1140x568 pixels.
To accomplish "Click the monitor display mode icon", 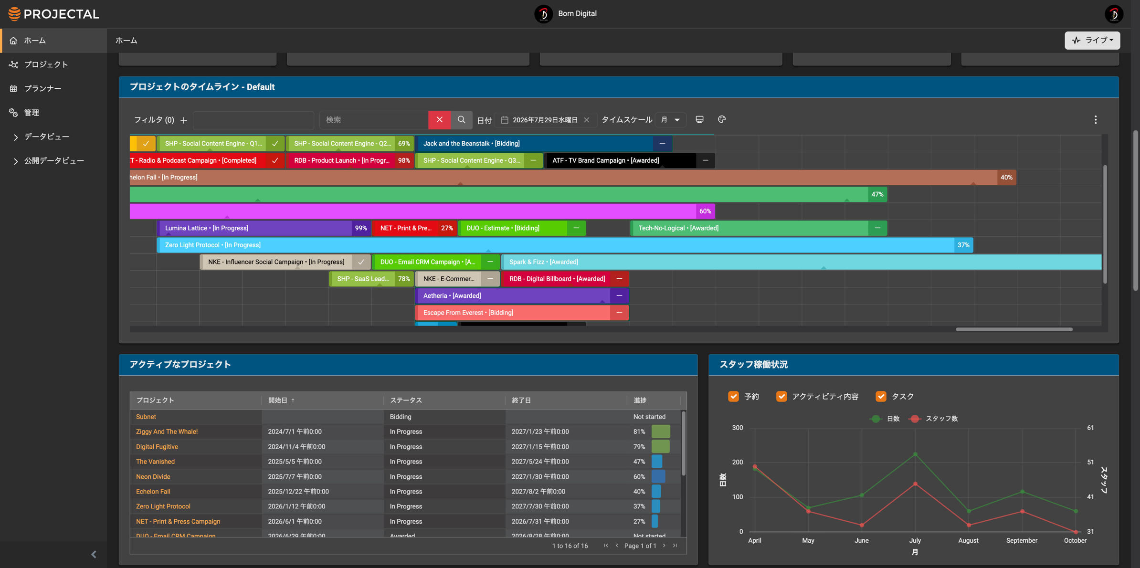I will (699, 119).
